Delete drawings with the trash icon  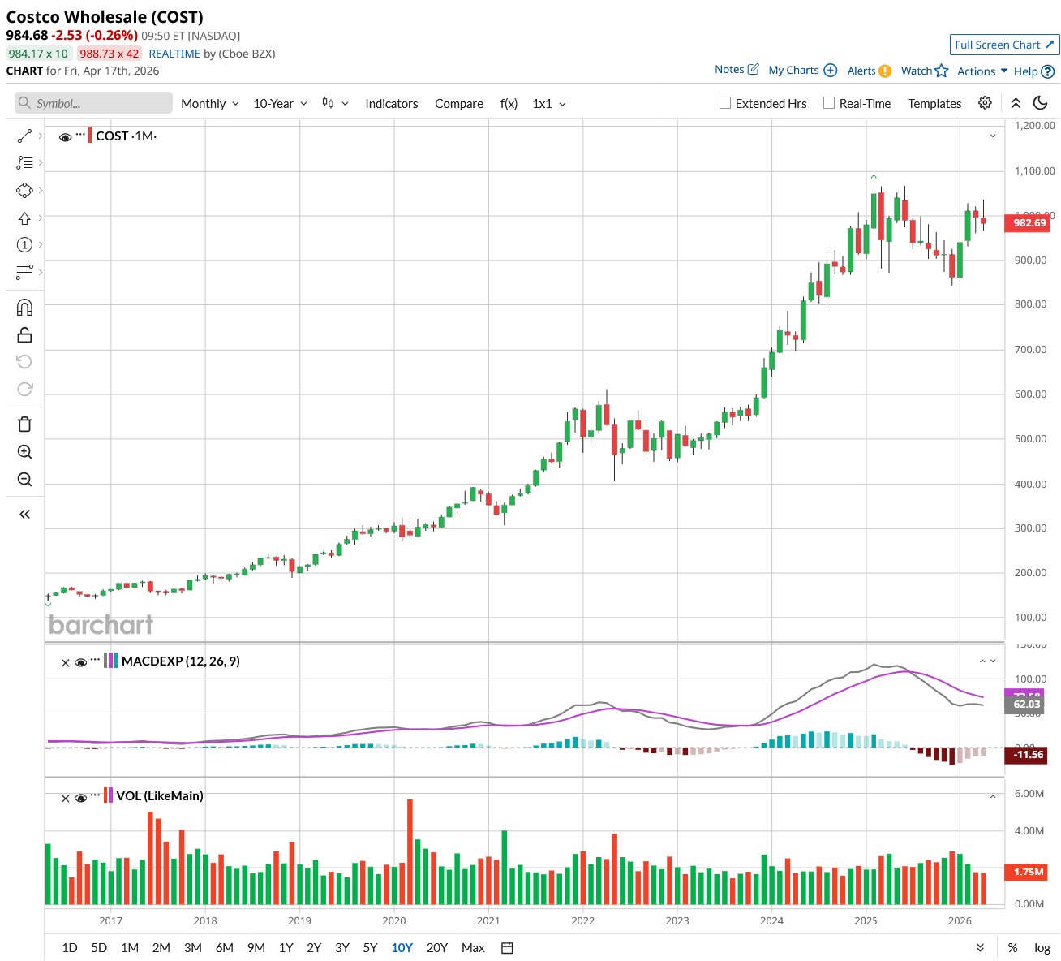24,424
